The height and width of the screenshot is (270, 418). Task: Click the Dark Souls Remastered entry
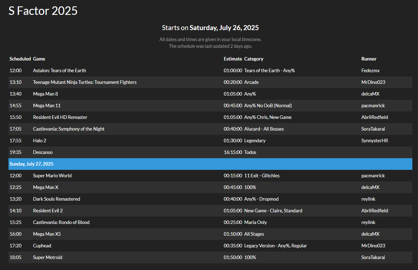[57, 199]
